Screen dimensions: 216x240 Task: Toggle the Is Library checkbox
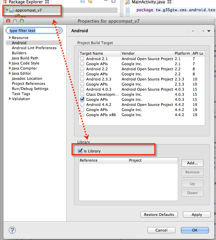tap(80, 151)
